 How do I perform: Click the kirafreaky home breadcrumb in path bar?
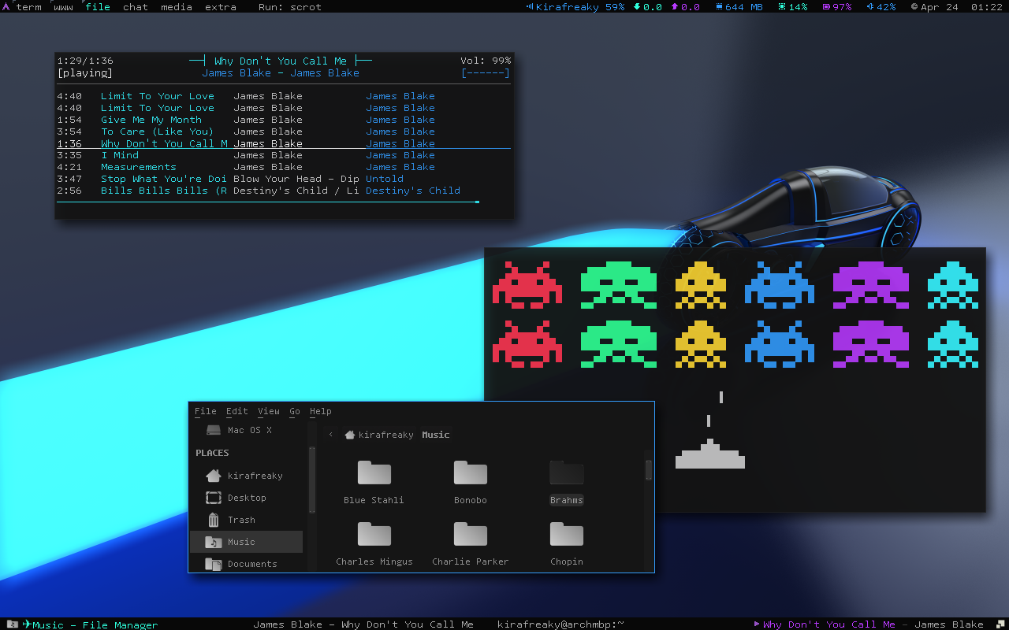tap(379, 435)
